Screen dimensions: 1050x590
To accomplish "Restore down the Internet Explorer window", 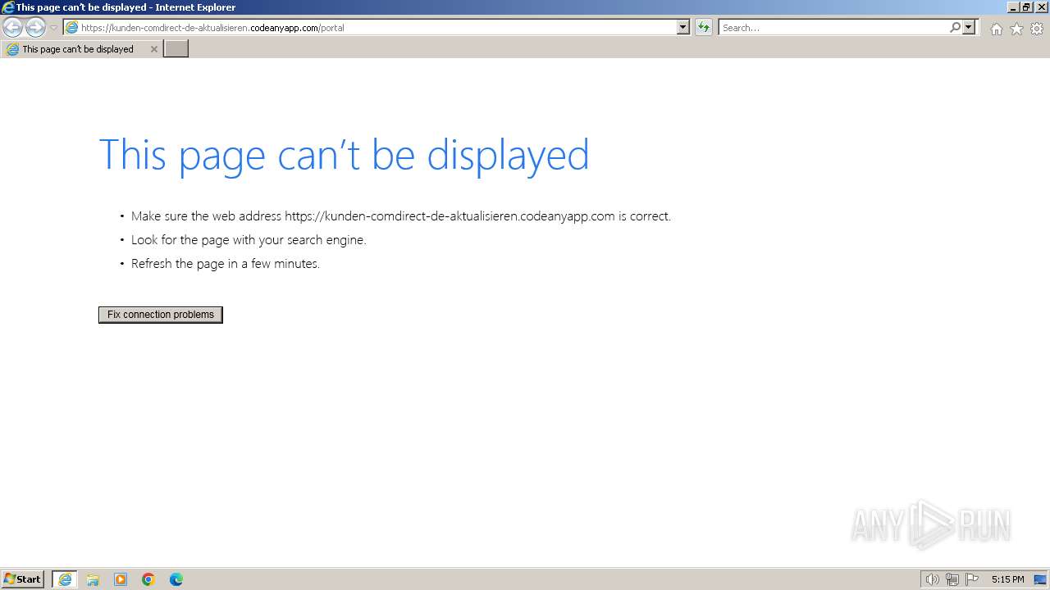I will coord(1025,7).
